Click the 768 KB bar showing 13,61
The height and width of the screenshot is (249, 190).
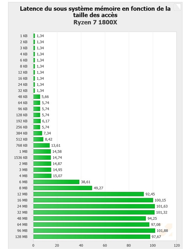(x=41, y=145)
